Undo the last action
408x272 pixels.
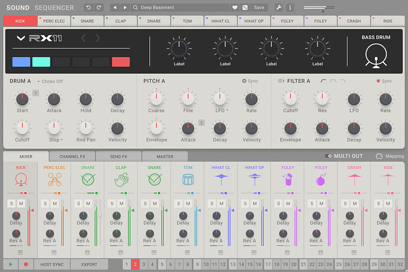point(89,8)
